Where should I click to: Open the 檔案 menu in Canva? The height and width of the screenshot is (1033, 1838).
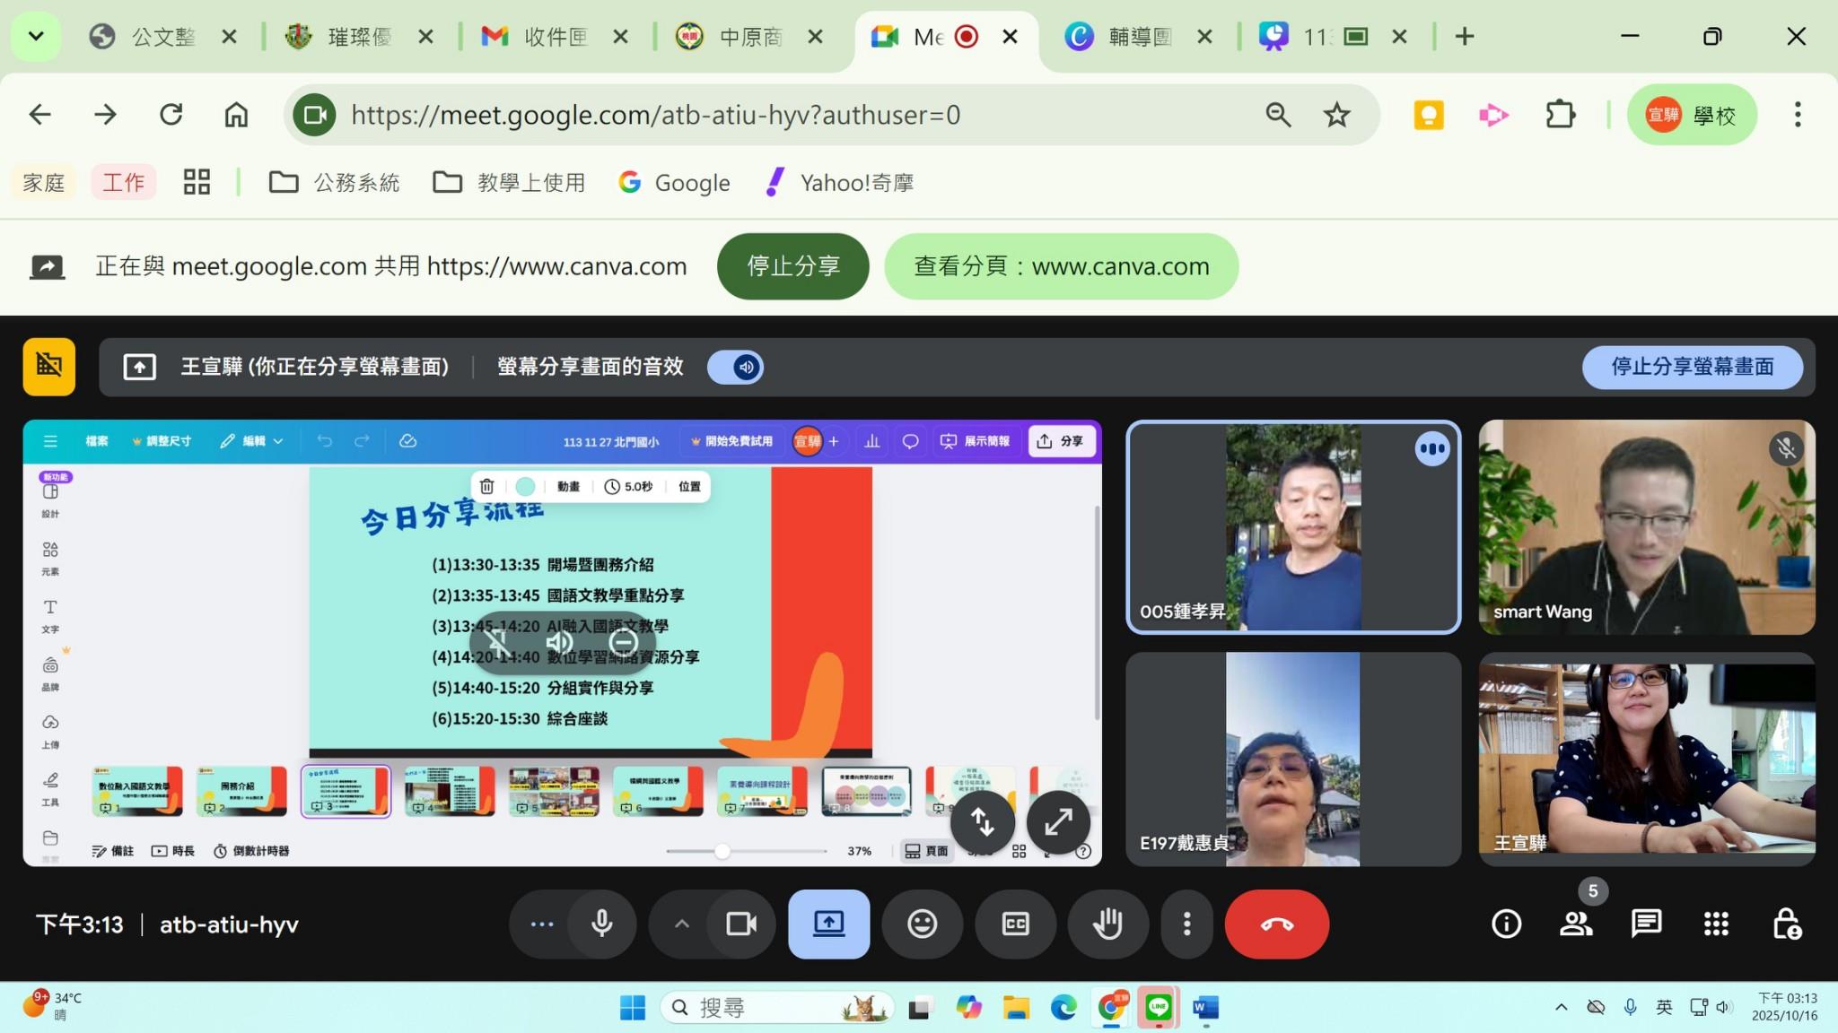(97, 440)
